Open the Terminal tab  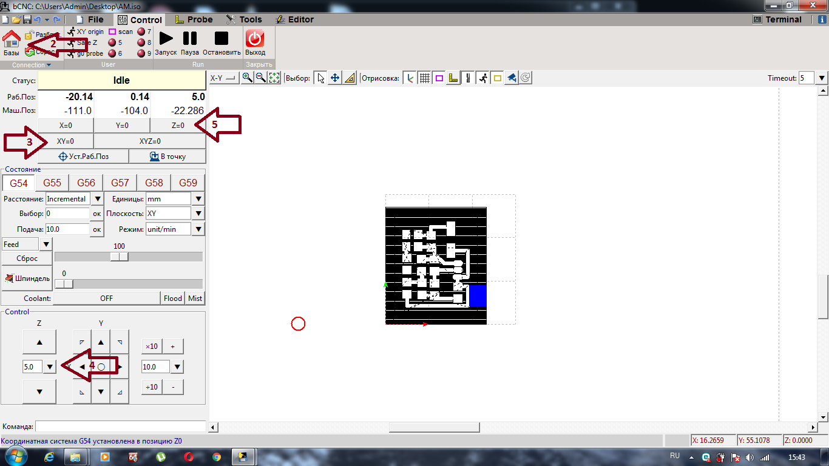[777, 19]
